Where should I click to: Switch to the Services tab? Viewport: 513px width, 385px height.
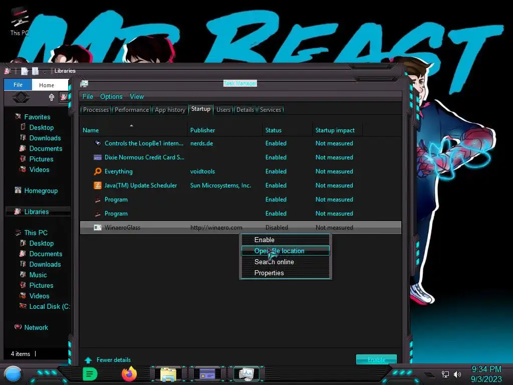[x=271, y=110]
